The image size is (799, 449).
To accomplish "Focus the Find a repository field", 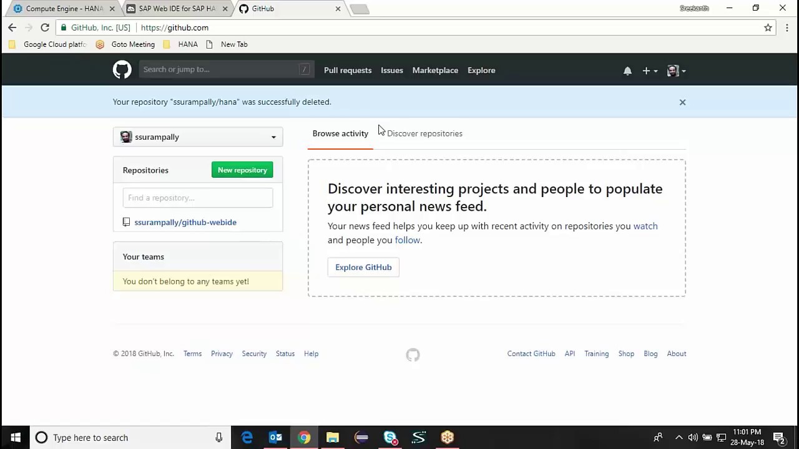I will coord(198,198).
